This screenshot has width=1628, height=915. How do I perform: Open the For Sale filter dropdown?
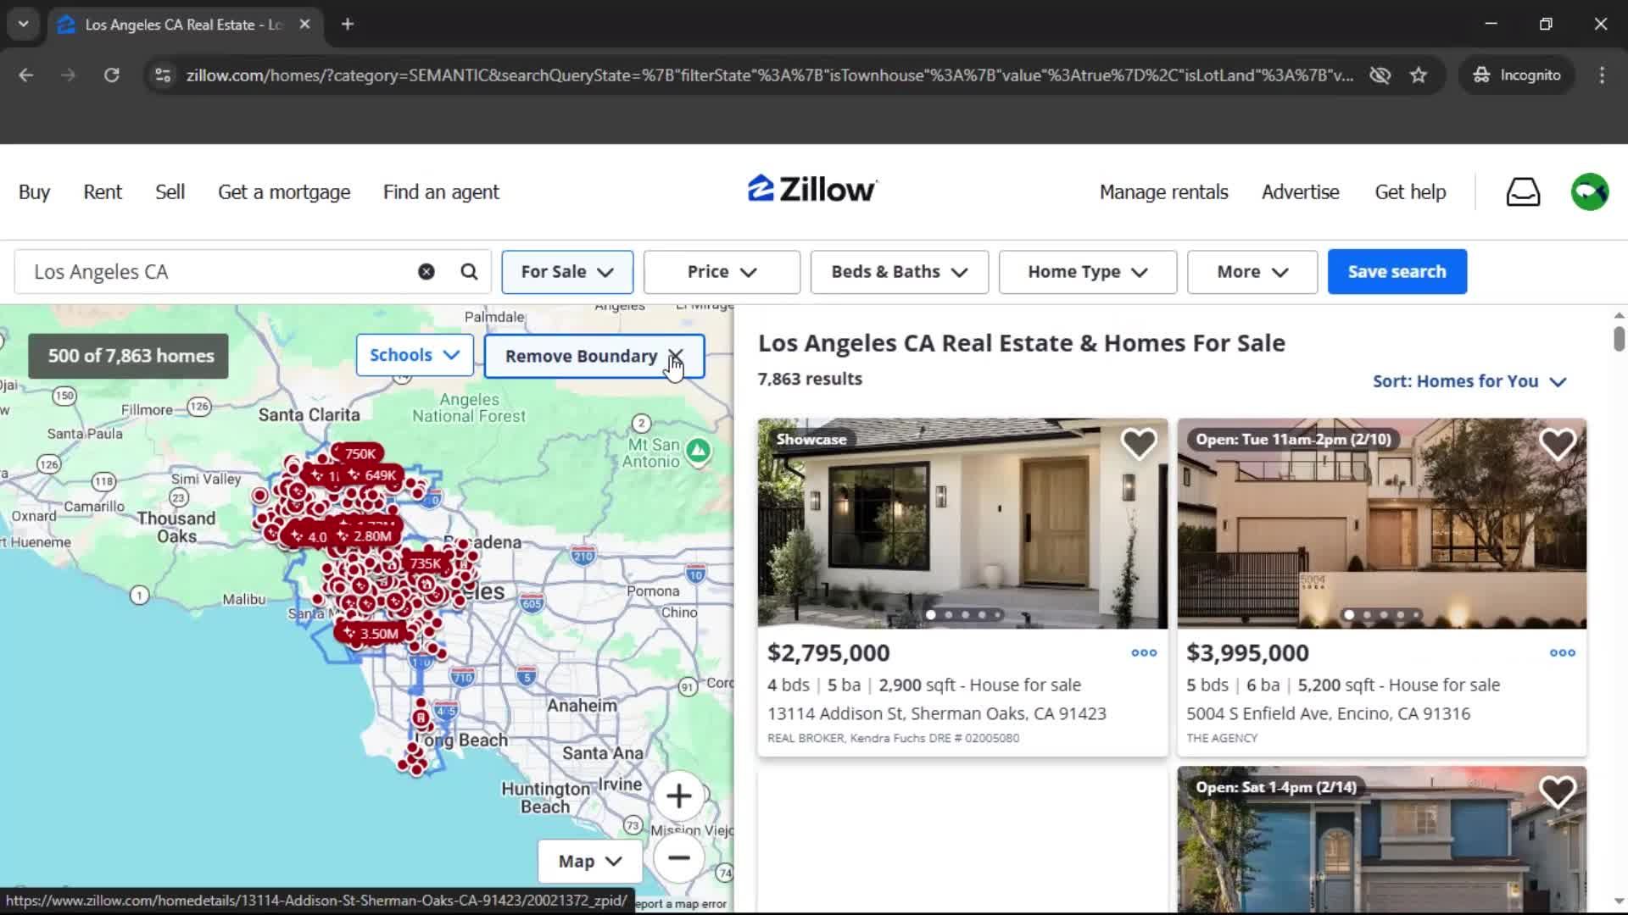tap(566, 272)
